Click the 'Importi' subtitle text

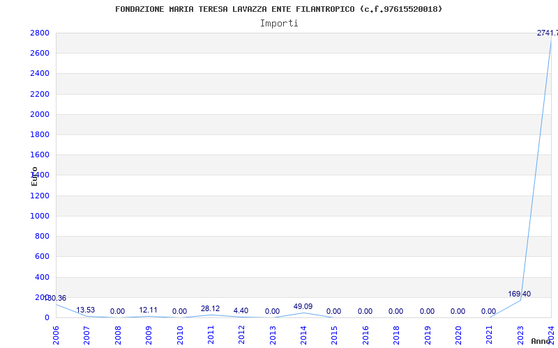click(279, 24)
